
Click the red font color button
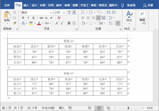tap(39, 23)
